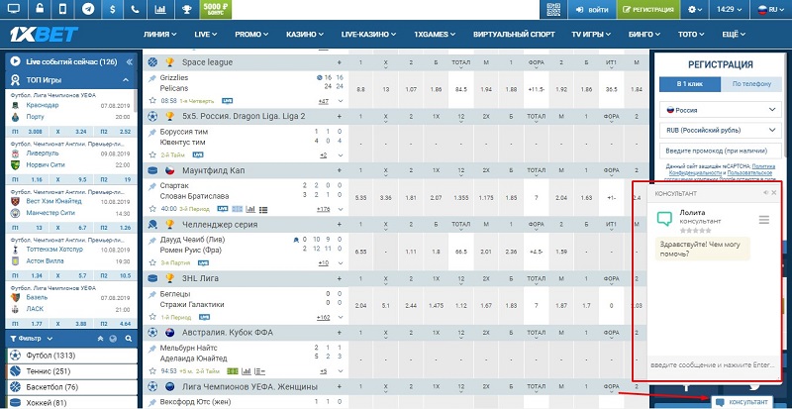Open the Россия country dropdown

coord(718,110)
